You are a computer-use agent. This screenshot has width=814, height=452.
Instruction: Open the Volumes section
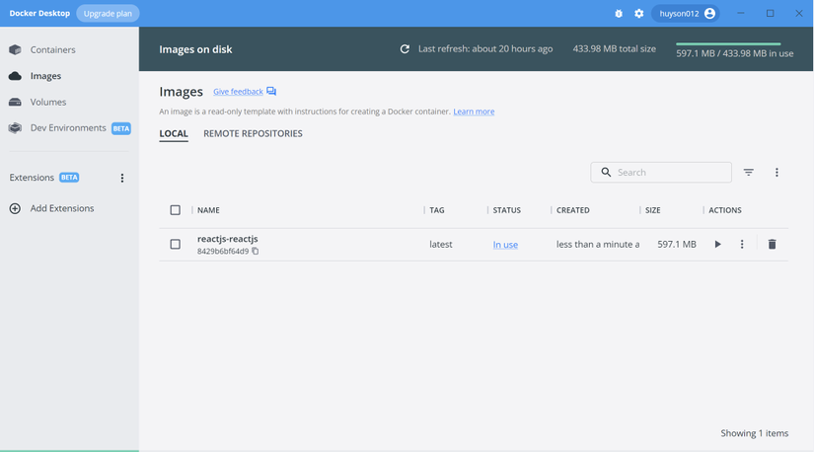coord(47,102)
